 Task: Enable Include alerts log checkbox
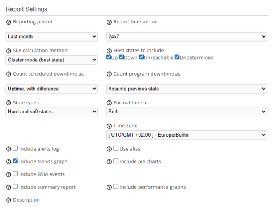click(15, 148)
